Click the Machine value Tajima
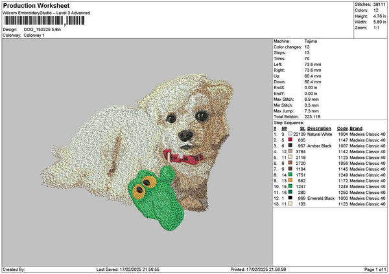 [x=311, y=41]
